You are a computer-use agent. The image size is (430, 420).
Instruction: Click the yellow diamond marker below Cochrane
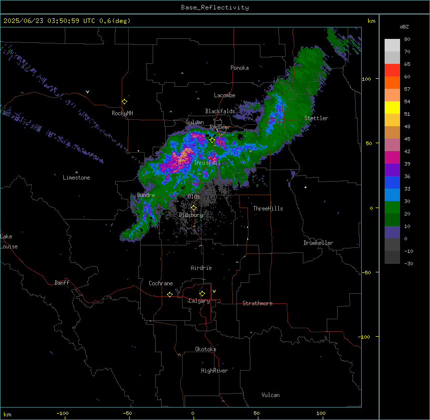(x=170, y=294)
